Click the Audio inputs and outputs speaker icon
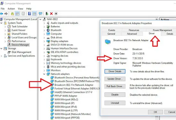 (x=48, y=23)
